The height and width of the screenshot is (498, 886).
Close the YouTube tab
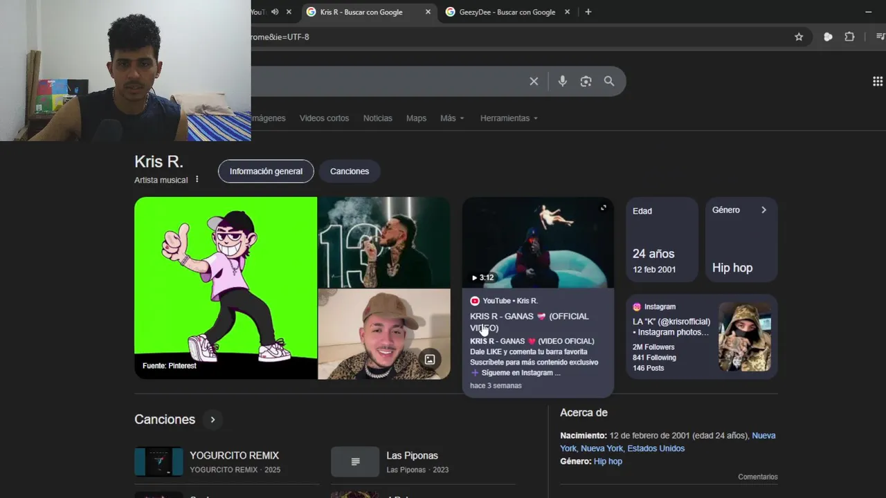[x=289, y=12]
